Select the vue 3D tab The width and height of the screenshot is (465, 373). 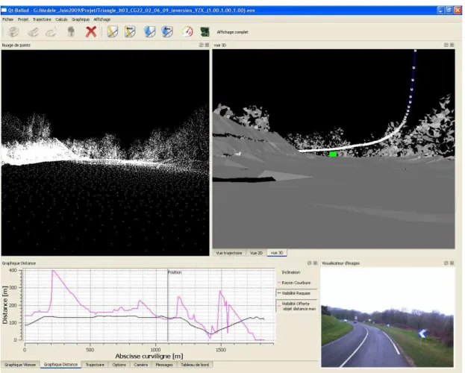[277, 253]
